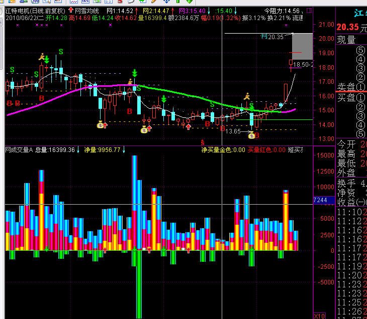Screen dimensions: 367x319
Task: Click the 最高 row in the quote panel
Action: point(351,154)
